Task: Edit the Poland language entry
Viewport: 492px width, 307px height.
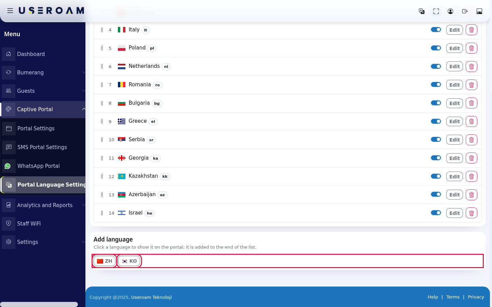Action: pos(454,48)
